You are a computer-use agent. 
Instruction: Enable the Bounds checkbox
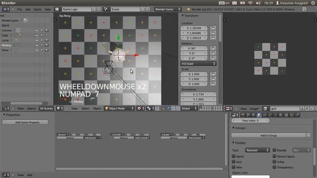tap(274, 150)
